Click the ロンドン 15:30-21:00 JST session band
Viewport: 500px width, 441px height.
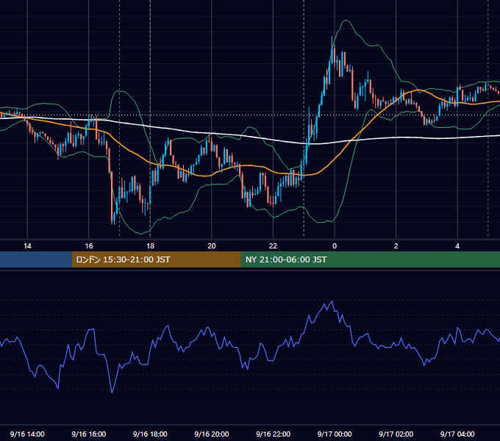156,259
